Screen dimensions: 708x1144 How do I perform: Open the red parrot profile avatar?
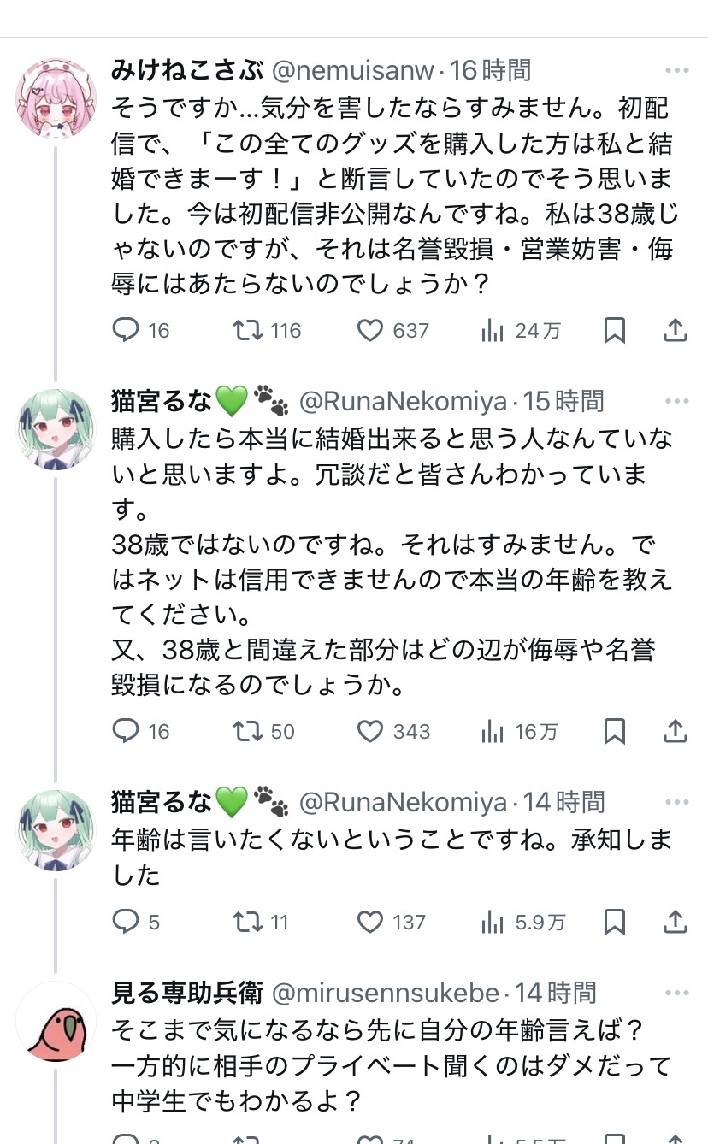click(56, 1022)
